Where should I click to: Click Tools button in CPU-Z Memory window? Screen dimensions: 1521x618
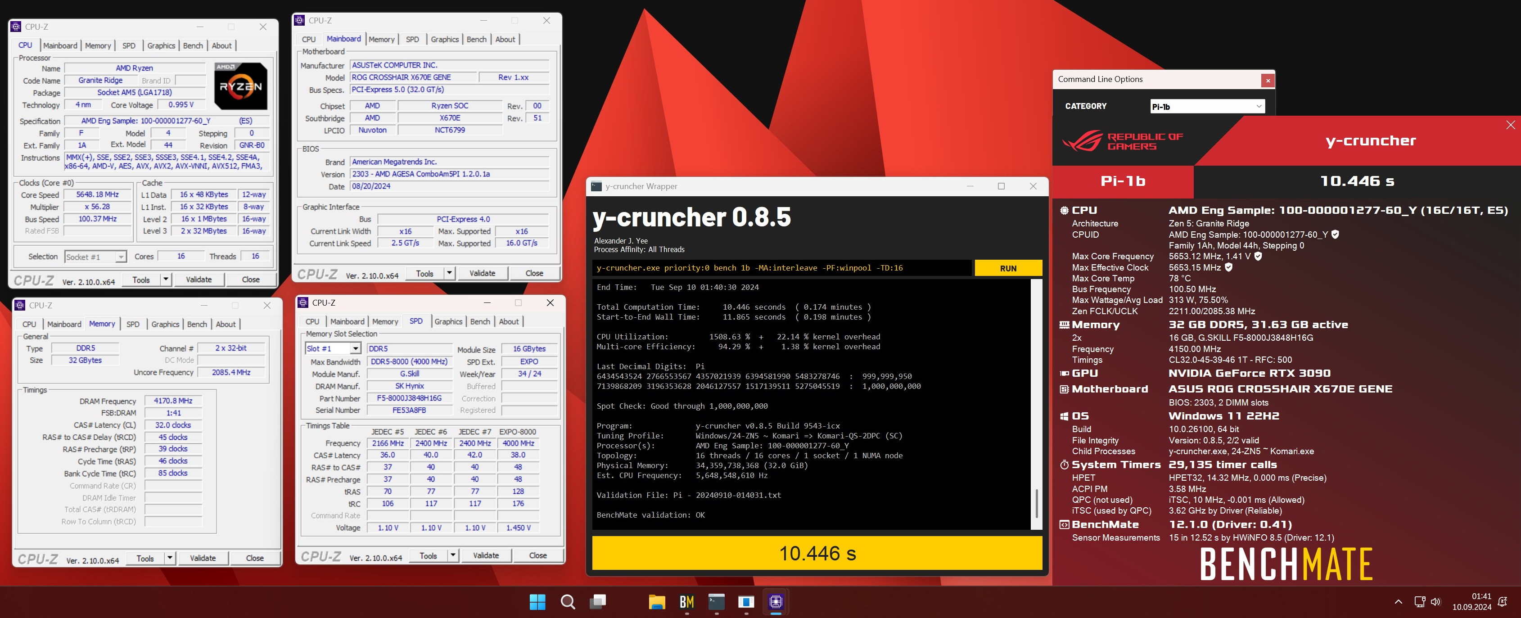pyautogui.click(x=144, y=558)
